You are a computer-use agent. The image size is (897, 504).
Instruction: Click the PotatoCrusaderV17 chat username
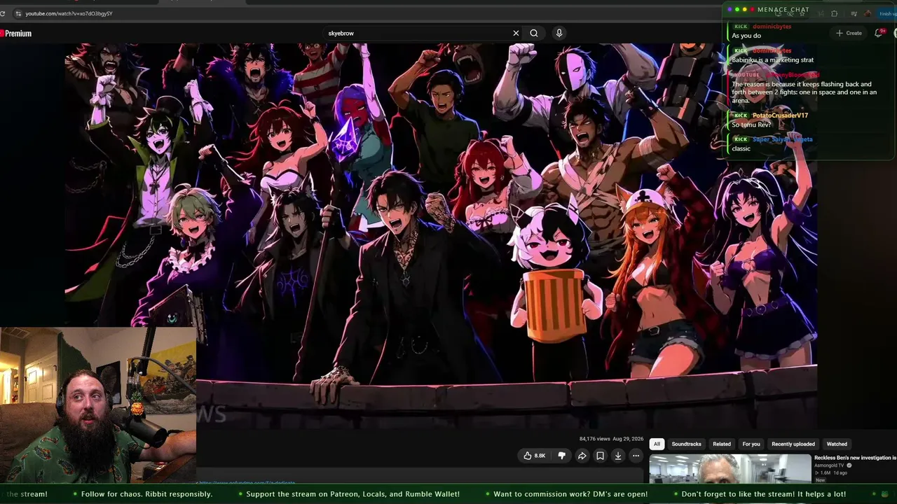point(780,115)
